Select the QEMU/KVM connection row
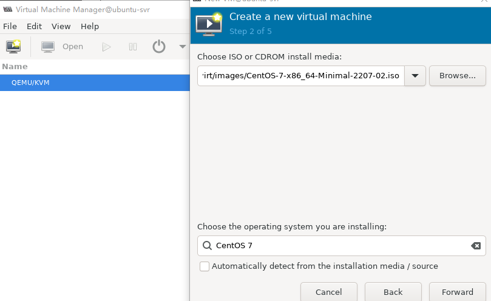This screenshot has height=301, width=491. [x=95, y=83]
